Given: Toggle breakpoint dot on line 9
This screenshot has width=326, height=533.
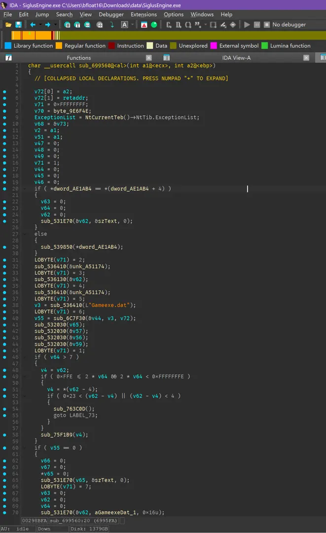Looking at the screenshot, I should click(4, 117).
